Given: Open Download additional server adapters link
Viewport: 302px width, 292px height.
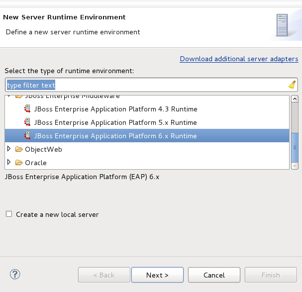Looking at the screenshot, I should (239, 59).
